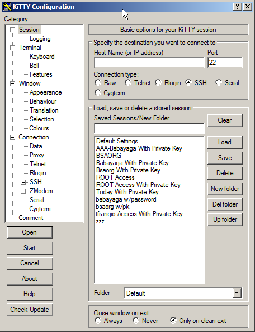The image size is (255, 332).
Task: Open the Rlogin category in tree
Action: 38,173
